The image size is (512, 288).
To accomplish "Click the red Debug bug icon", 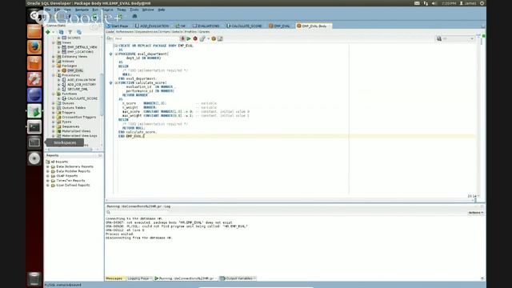I will click(195, 38).
